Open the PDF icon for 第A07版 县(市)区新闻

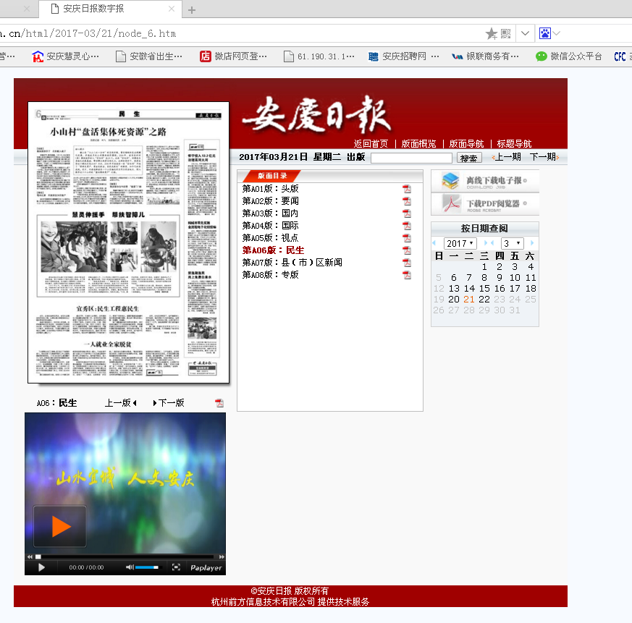[x=407, y=263]
